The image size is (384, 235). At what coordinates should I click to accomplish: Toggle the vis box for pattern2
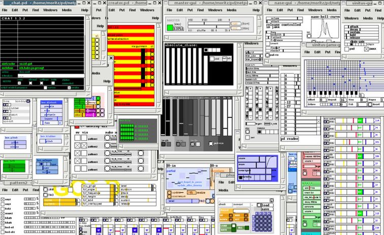pyautogui.click(x=84, y=145)
